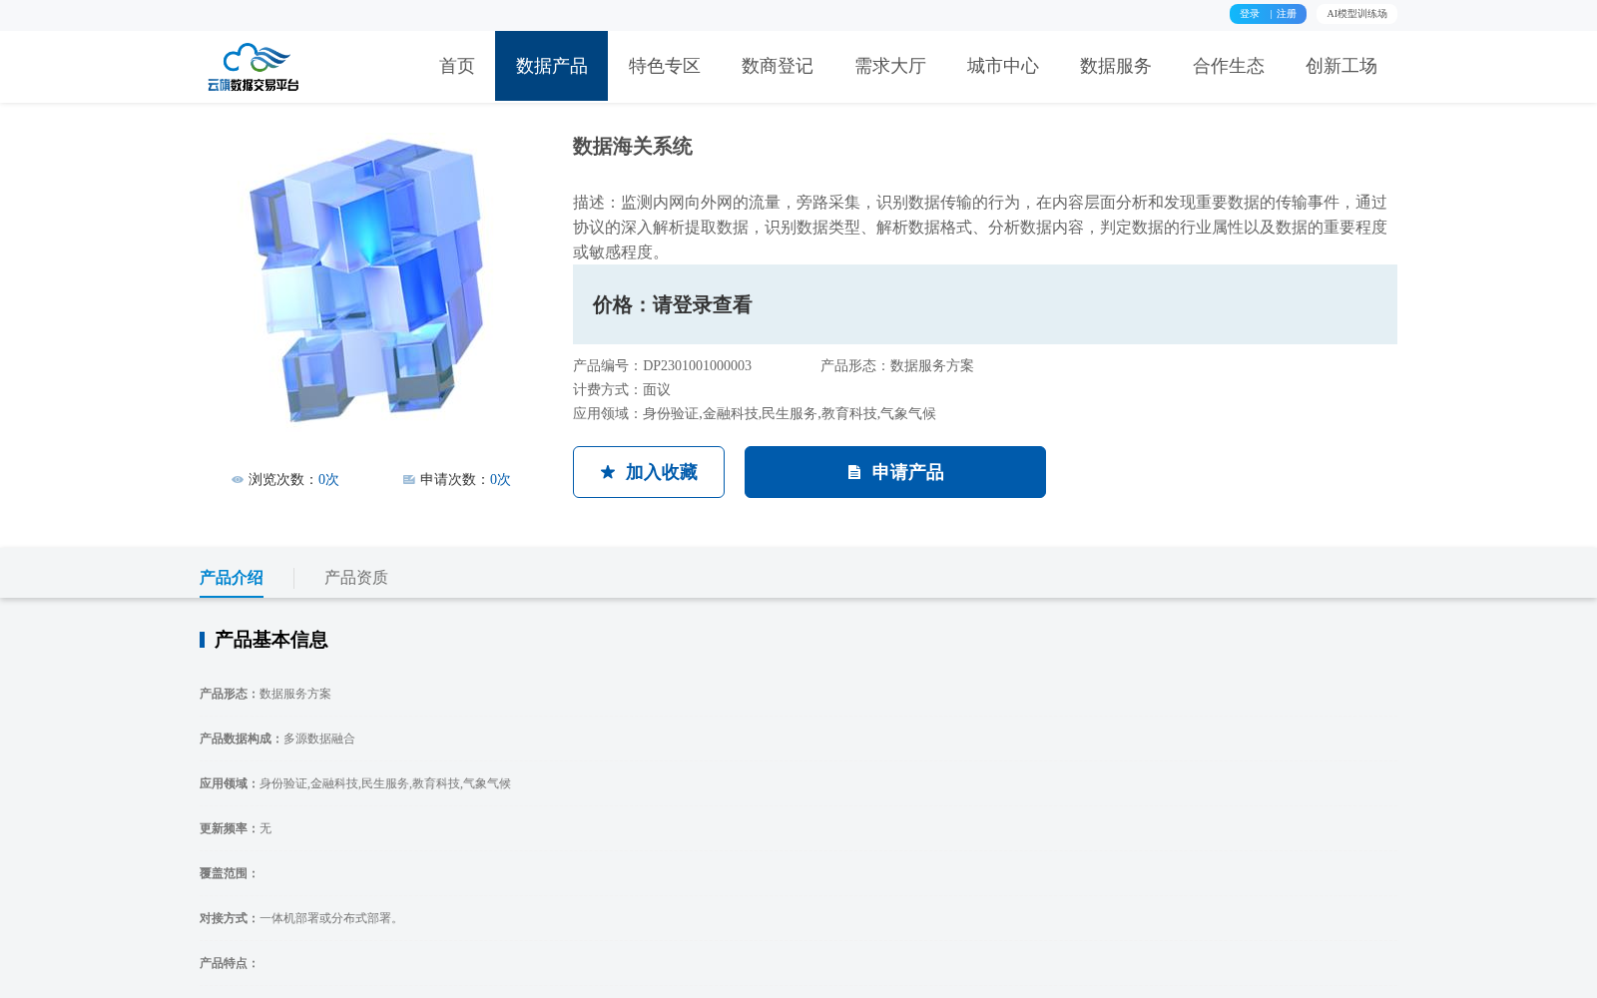Switch to the 产品资质 tab
Image resolution: width=1597 pixels, height=998 pixels.
[356, 578]
